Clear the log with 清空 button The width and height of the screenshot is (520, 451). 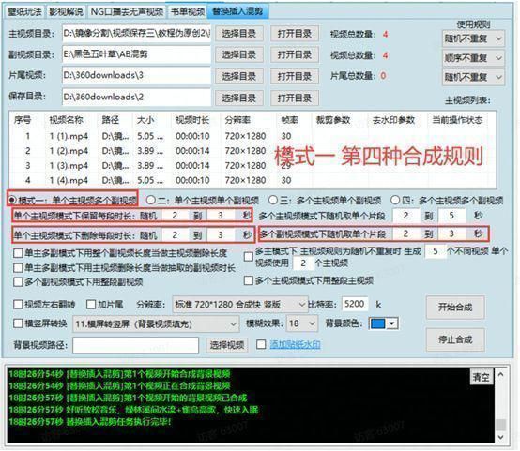click(x=481, y=377)
